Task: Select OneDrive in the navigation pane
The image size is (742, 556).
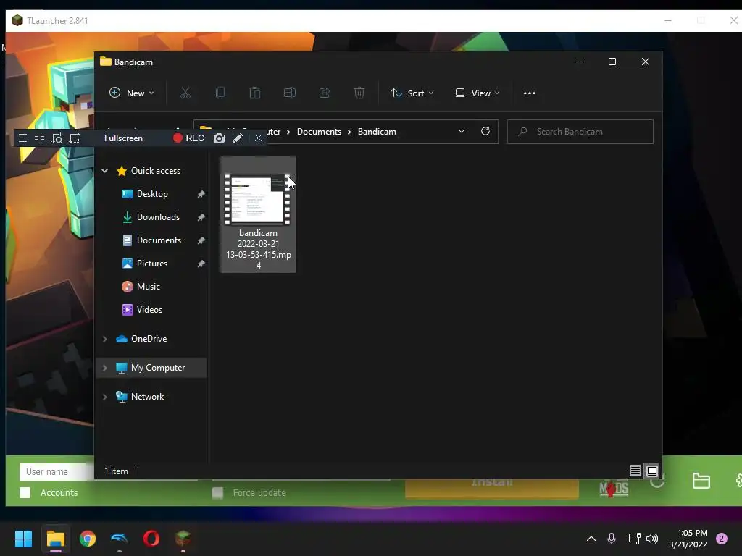Action: (149, 339)
